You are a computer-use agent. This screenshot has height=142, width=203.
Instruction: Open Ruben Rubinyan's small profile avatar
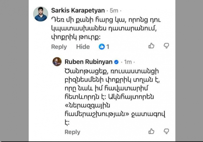tap(57, 62)
